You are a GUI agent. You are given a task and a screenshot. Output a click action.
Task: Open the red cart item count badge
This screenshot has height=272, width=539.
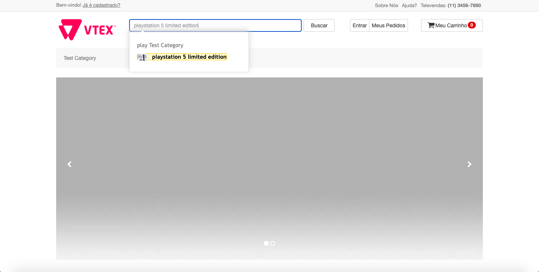[x=472, y=25]
